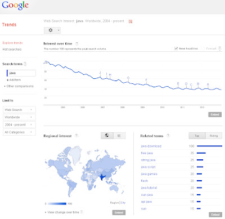Screen dimensions: 225x219
Task: Open Explore trends
Action: (x=12, y=43)
